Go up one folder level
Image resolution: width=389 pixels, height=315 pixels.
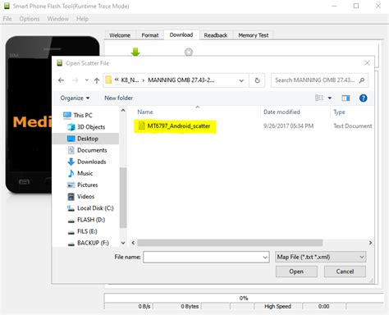pyautogui.click(x=97, y=80)
